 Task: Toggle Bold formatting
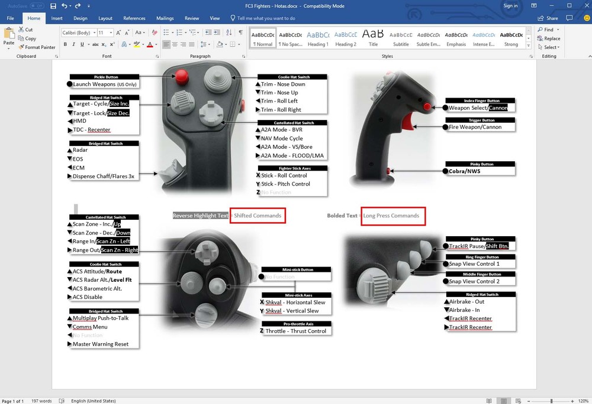tap(65, 44)
